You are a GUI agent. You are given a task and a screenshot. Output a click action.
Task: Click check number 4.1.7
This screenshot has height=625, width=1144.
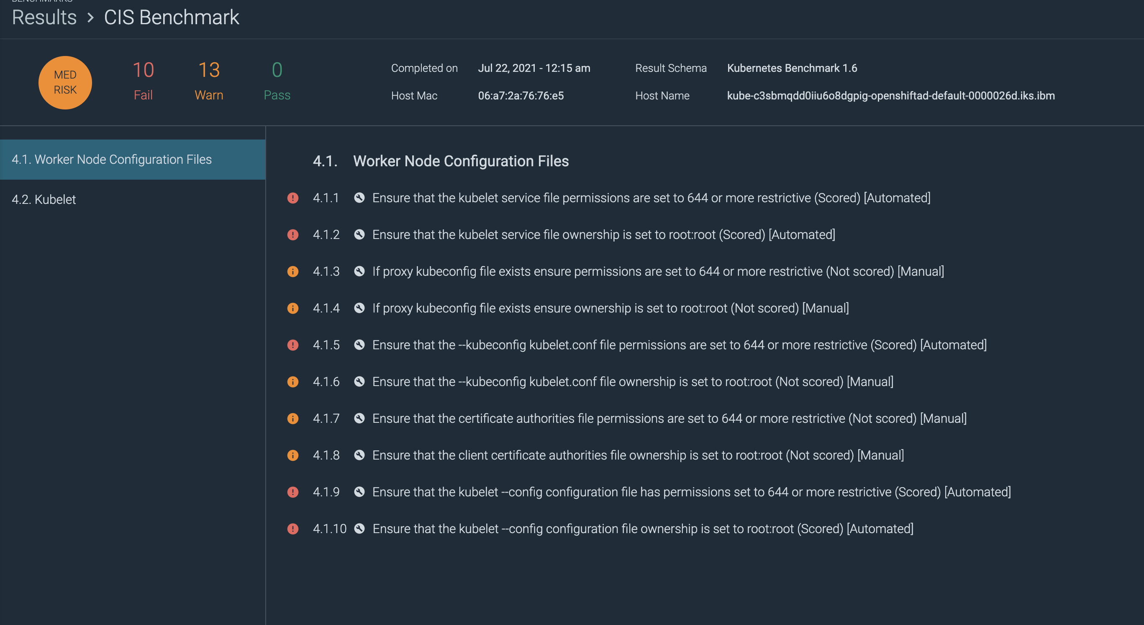coord(326,419)
